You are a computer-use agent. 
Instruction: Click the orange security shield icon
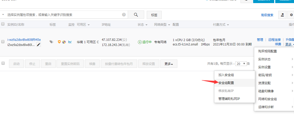tap(59, 42)
